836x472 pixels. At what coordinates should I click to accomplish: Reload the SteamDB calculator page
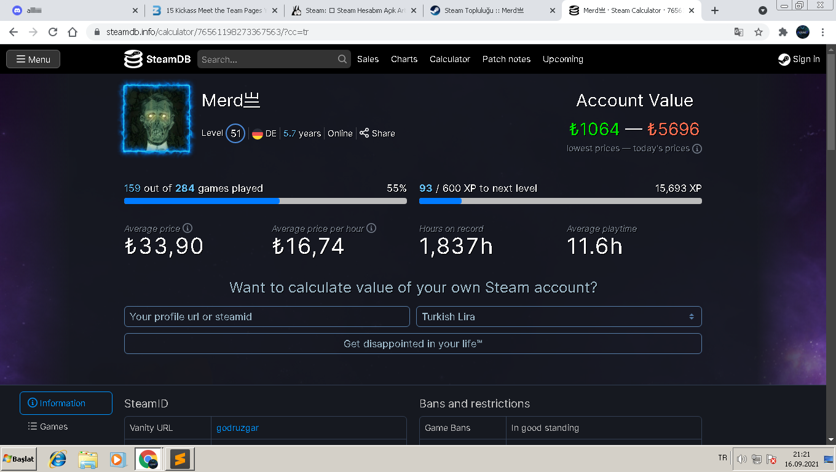coord(53,32)
